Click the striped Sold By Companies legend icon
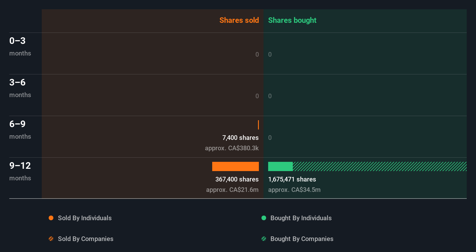The width and height of the screenshot is (476, 252). click(51, 239)
